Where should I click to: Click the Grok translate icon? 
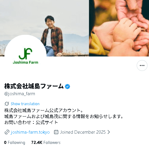[x=7, y=104]
